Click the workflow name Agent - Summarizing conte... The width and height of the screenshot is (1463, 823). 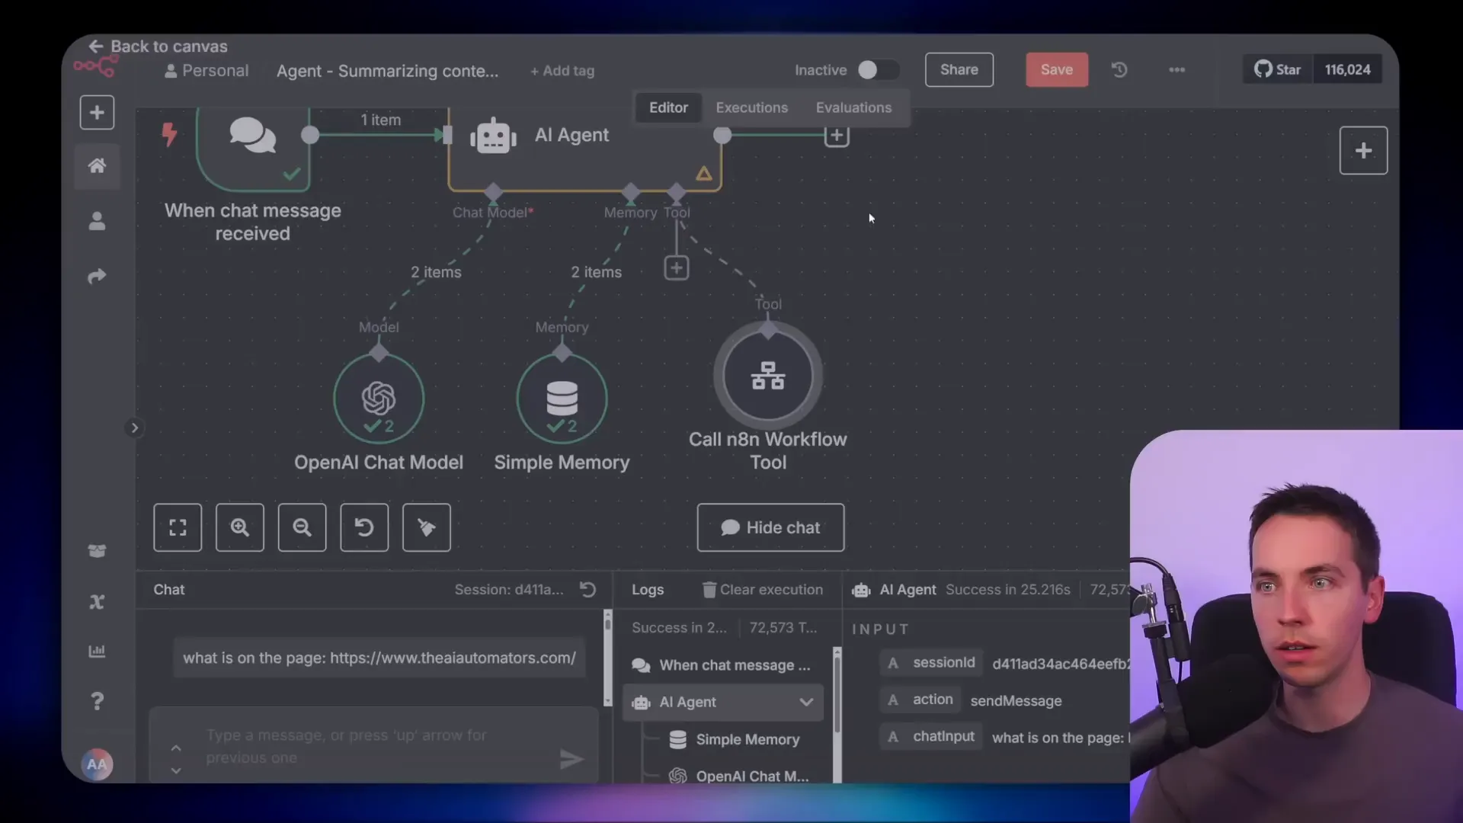387,71
